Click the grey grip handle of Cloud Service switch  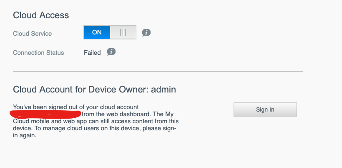(123, 32)
